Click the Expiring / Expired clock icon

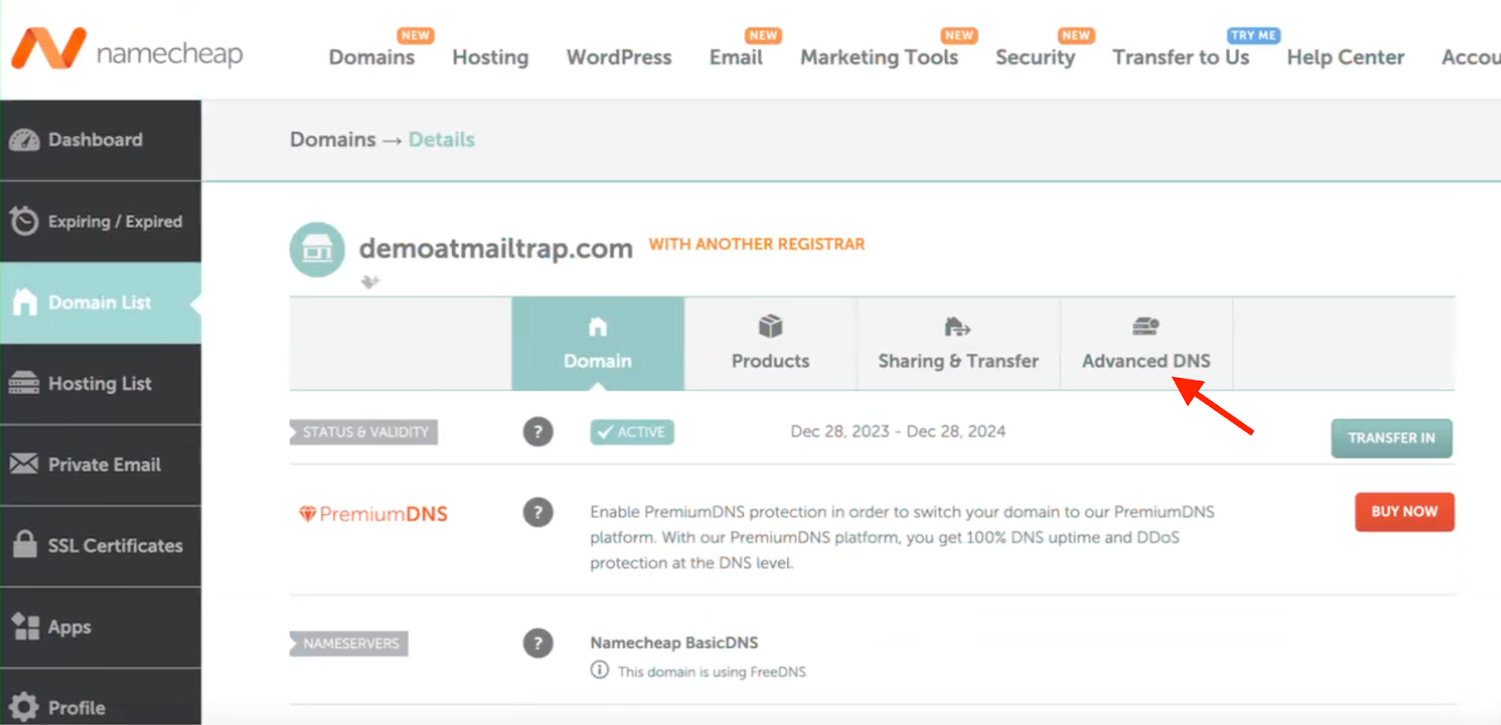pos(23,220)
